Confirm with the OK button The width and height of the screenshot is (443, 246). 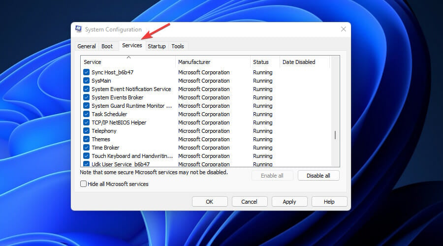[x=210, y=202]
